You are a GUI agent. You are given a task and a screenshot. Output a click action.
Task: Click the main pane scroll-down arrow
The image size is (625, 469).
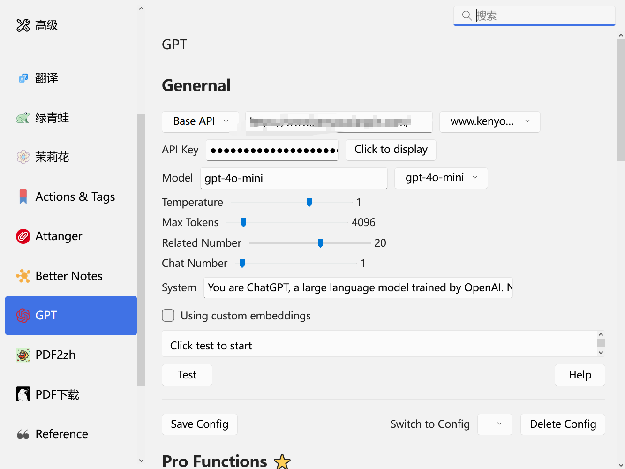pyautogui.click(x=621, y=465)
